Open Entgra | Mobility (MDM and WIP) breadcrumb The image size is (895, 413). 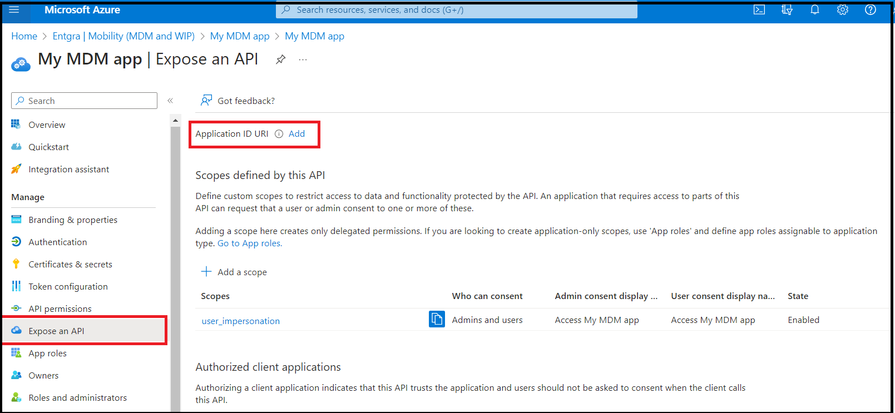[123, 36]
